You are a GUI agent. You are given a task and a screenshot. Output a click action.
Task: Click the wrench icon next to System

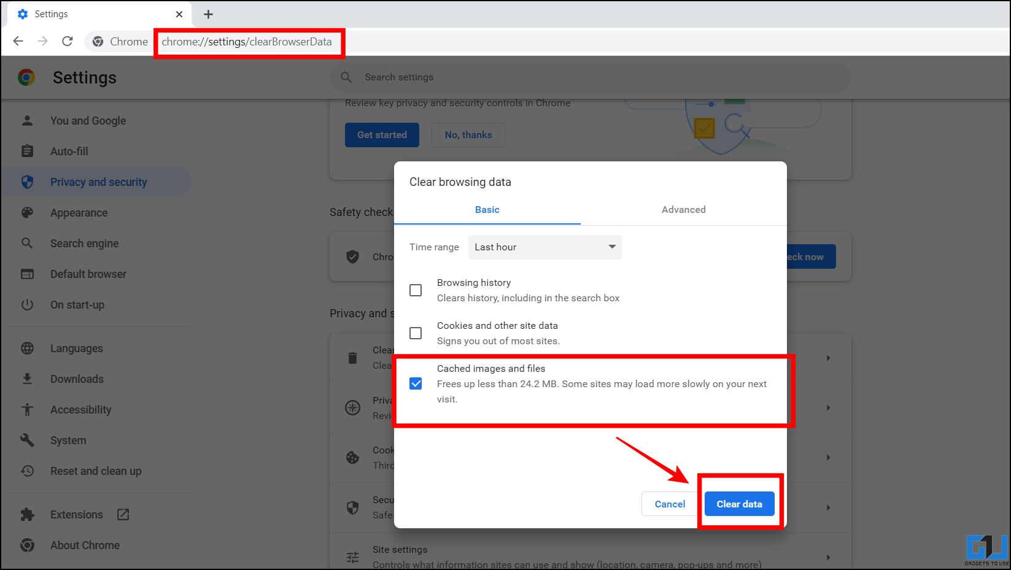(x=27, y=440)
